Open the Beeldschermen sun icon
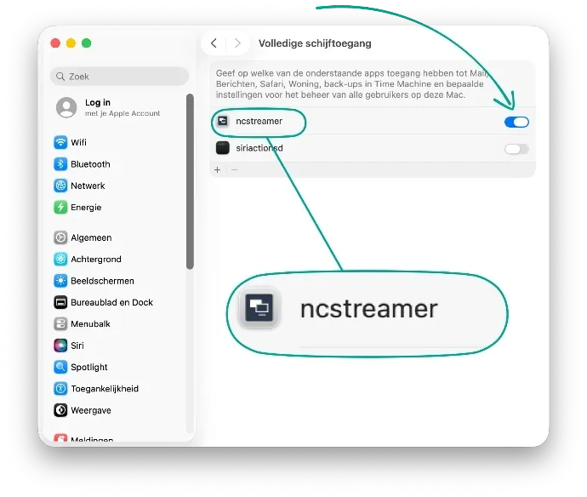 [60, 281]
